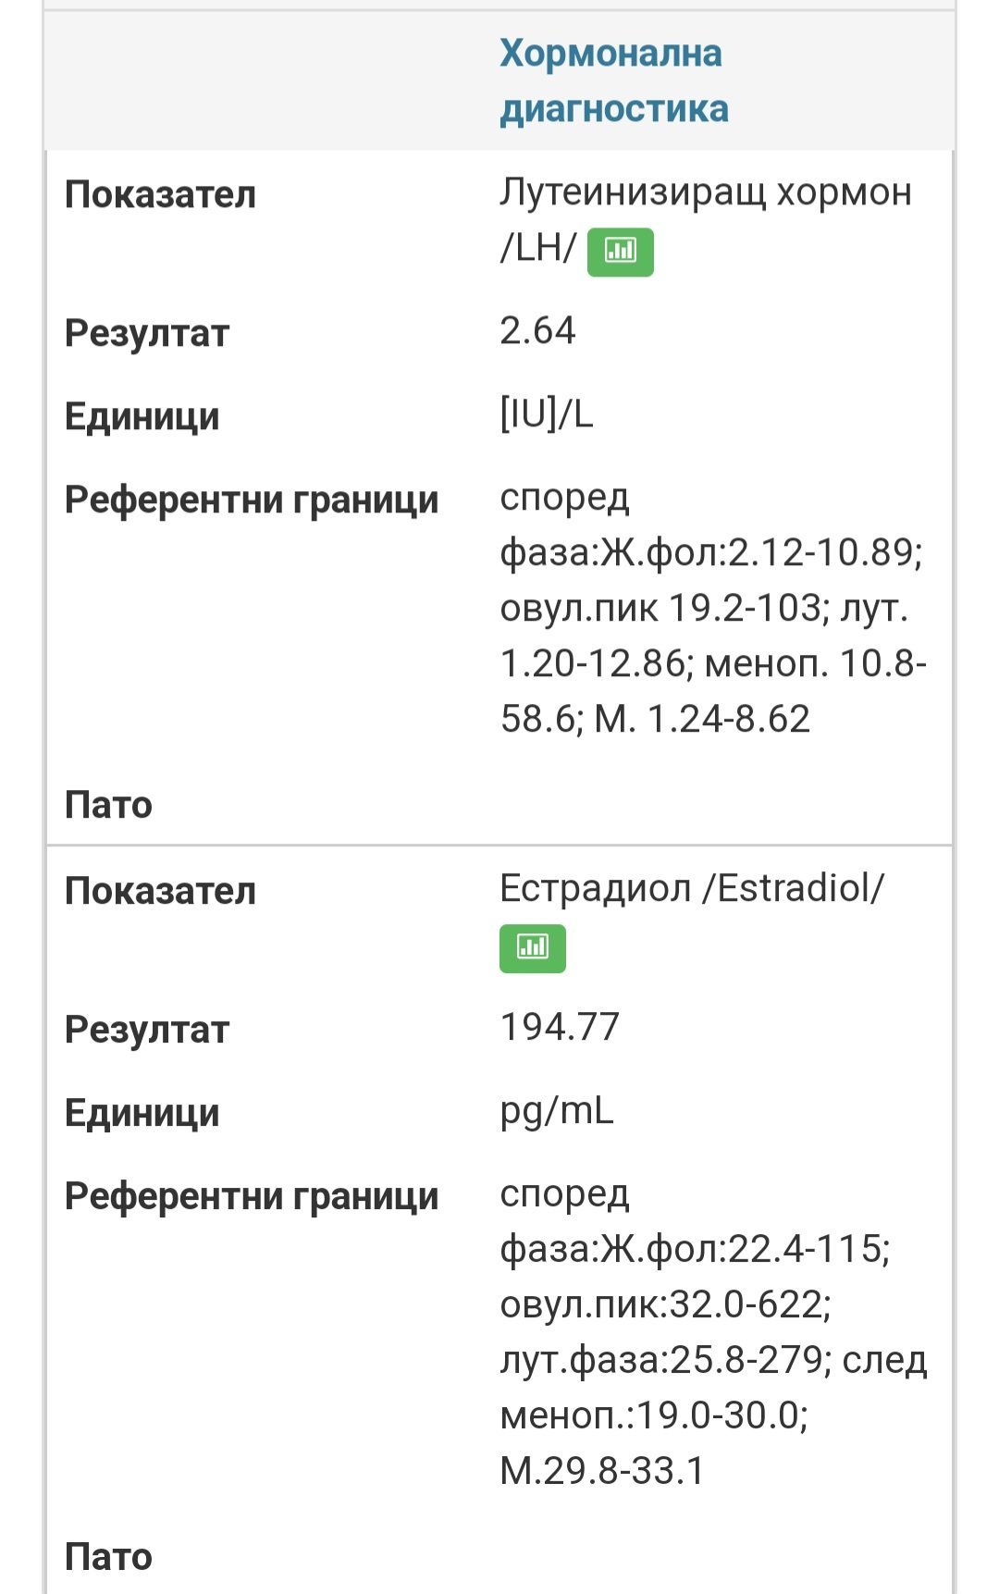Select the LH reference range text

click(713, 608)
